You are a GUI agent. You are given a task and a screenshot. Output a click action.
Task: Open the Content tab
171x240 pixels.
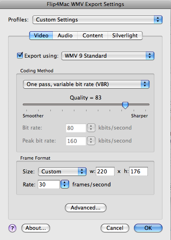pyautogui.click(x=93, y=35)
